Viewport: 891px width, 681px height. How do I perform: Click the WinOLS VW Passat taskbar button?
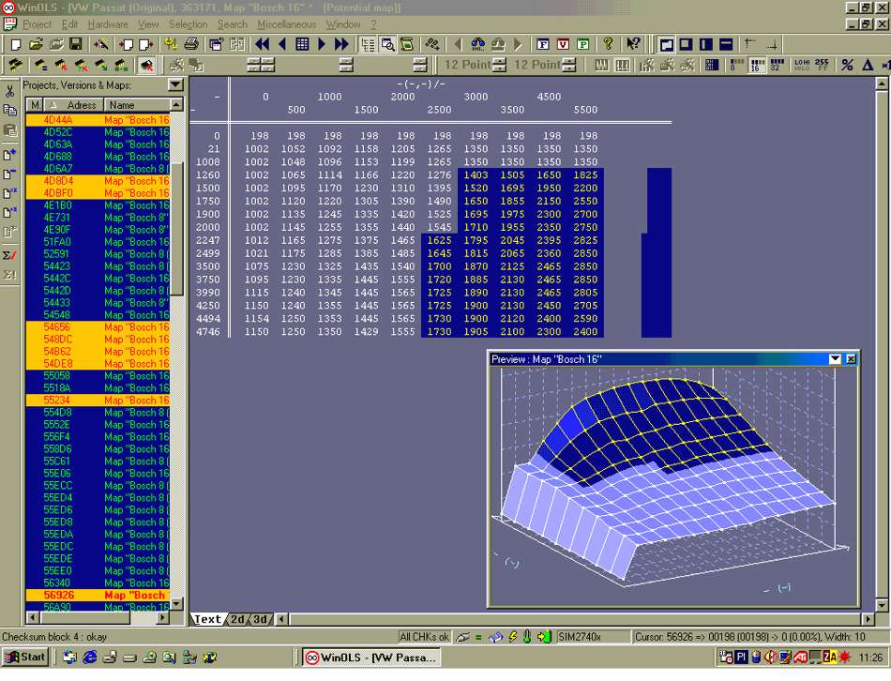coord(370,657)
